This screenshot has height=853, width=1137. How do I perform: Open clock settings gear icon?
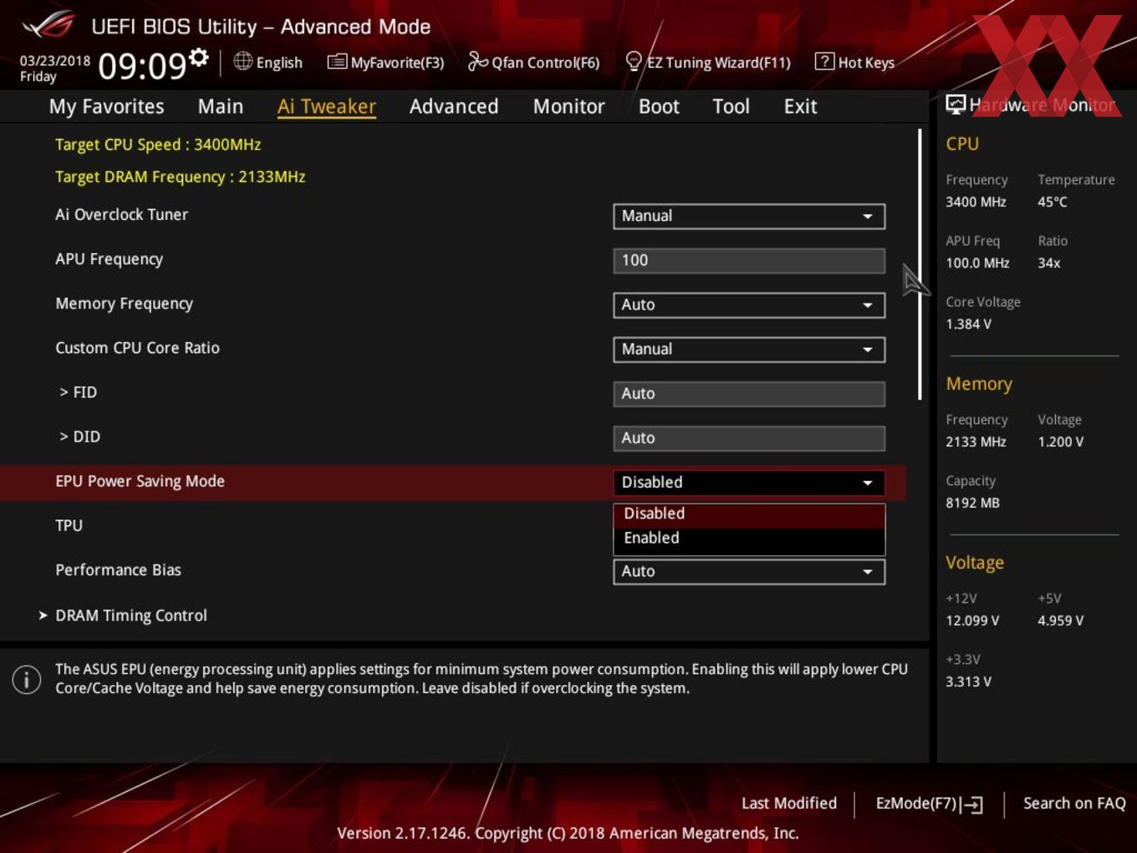(x=199, y=57)
